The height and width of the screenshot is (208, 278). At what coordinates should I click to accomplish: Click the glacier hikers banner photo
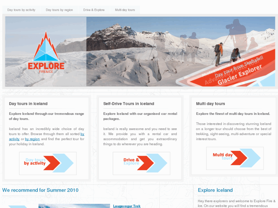pyautogui.click(x=180, y=52)
